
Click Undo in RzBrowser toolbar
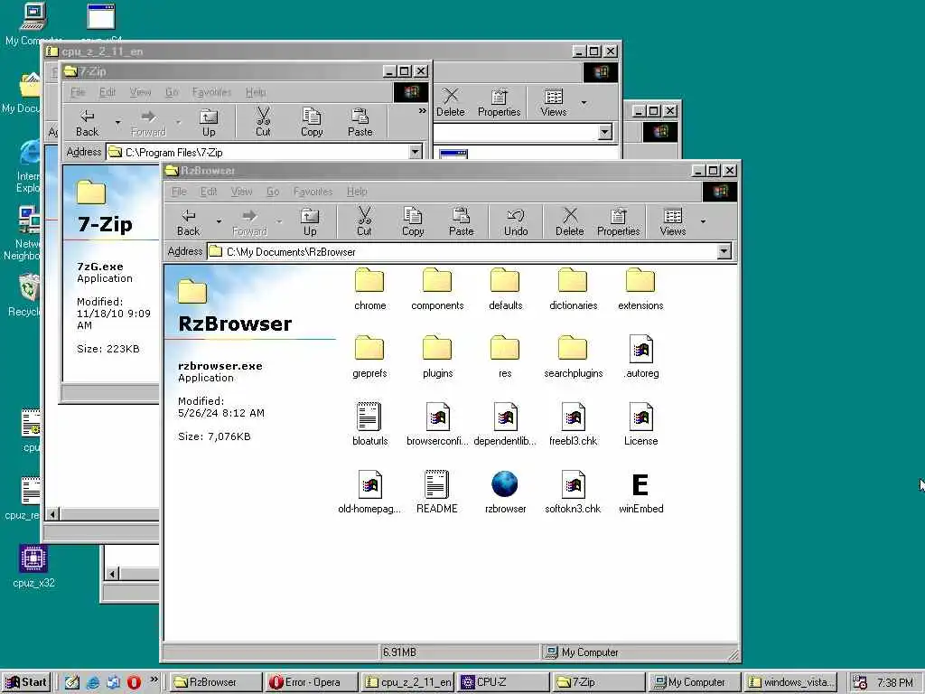(516, 221)
